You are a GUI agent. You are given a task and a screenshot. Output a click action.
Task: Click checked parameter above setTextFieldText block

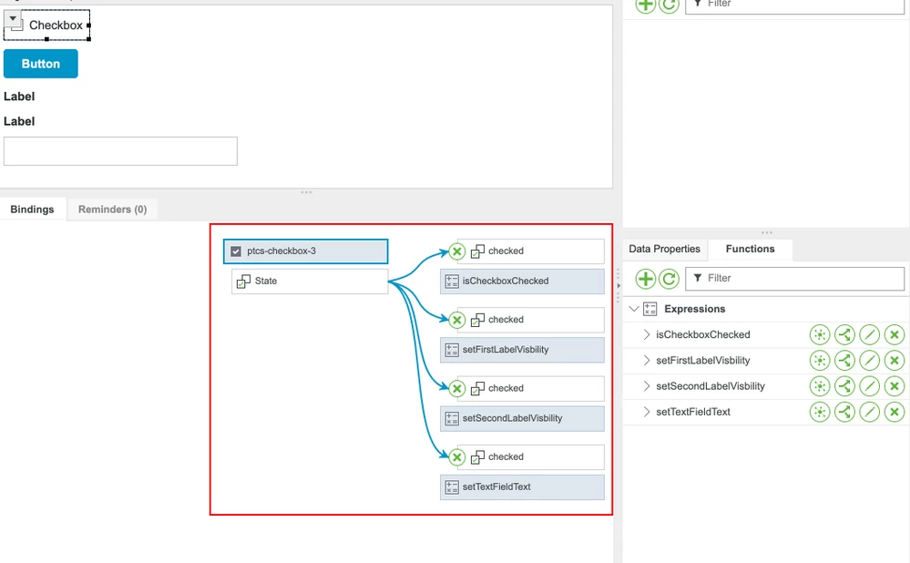point(531,456)
